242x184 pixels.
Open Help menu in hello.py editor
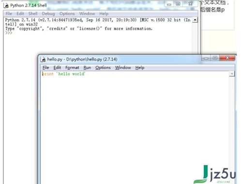pyautogui.click(x=140, y=67)
